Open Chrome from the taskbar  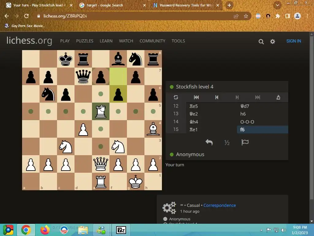click(x=26, y=230)
